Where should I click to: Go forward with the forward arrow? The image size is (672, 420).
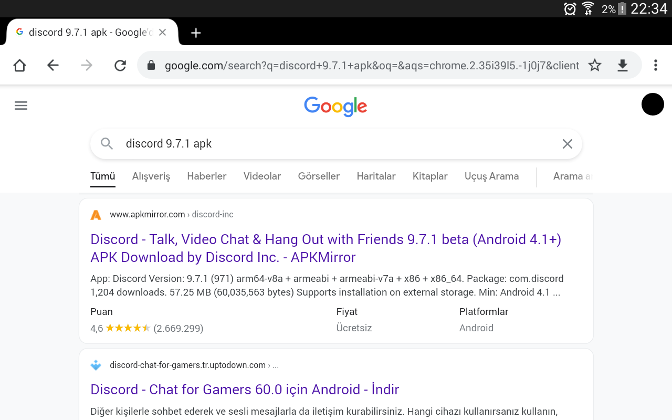(87, 65)
